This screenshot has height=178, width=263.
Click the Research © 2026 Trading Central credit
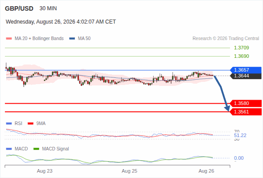pyautogui.click(x=226, y=39)
